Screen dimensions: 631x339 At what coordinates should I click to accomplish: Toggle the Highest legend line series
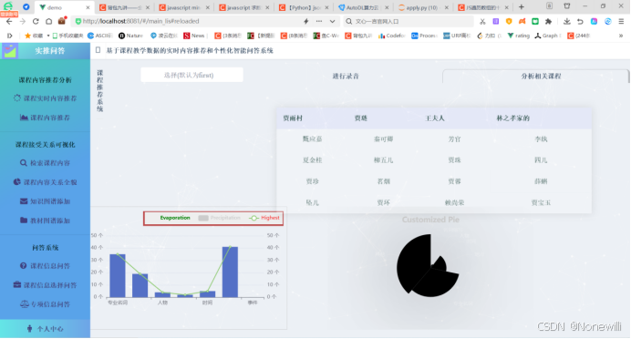tap(264, 218)
